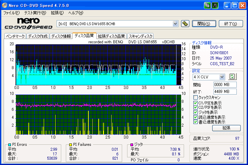Image resolution: width=248 pixels, height=165 pixels.
Task: Open the テスト実行(R) menu
Action: 35,13
